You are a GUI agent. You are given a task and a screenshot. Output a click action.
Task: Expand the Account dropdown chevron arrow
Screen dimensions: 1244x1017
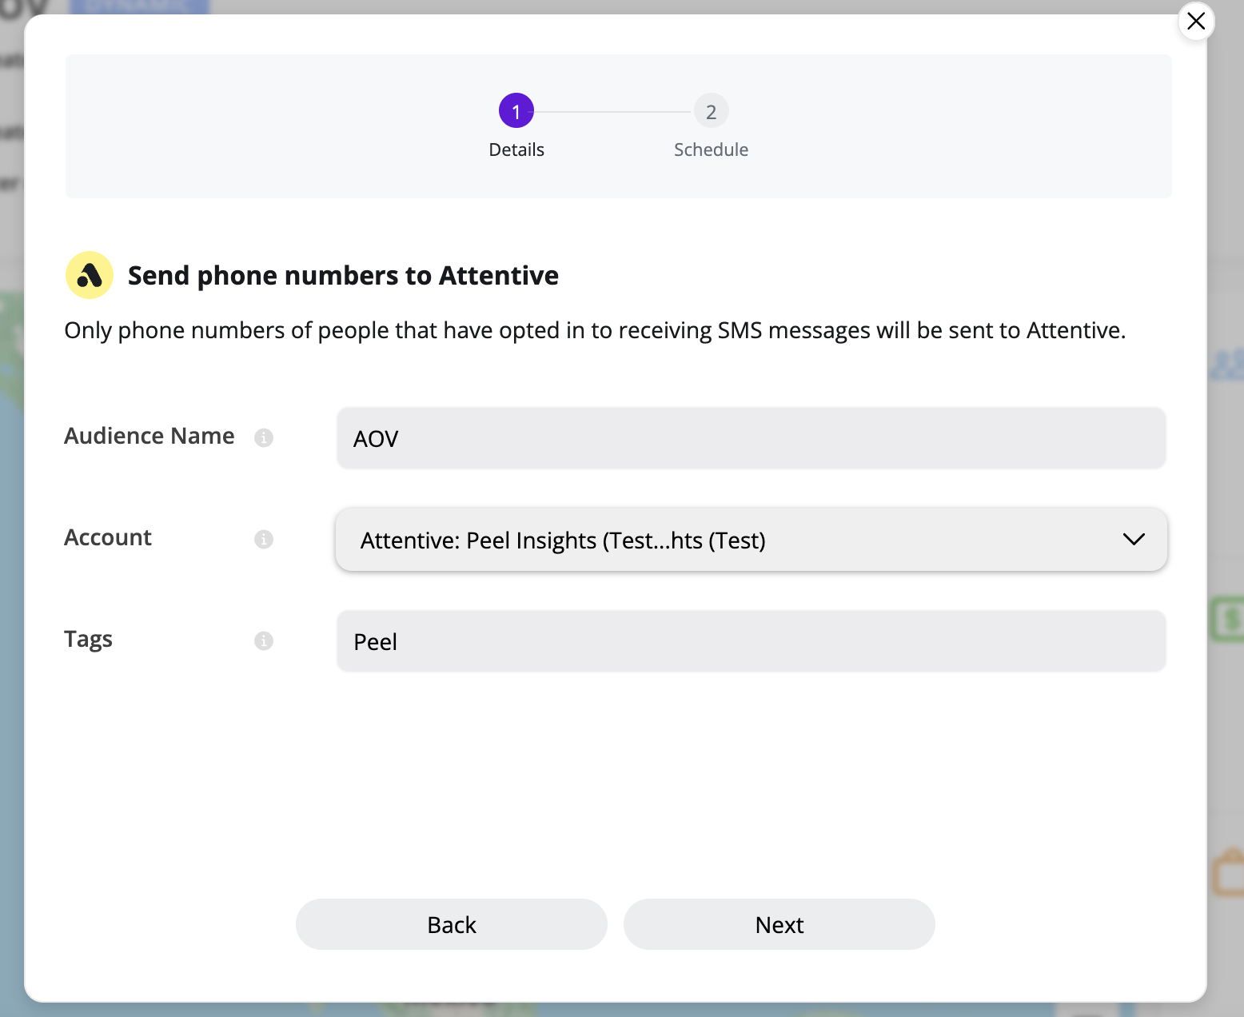[1134, 540]
